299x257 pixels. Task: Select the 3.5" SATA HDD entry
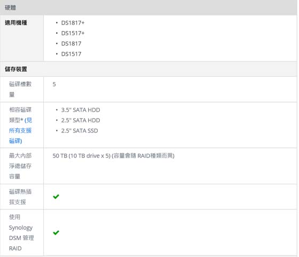coord(81,110)
